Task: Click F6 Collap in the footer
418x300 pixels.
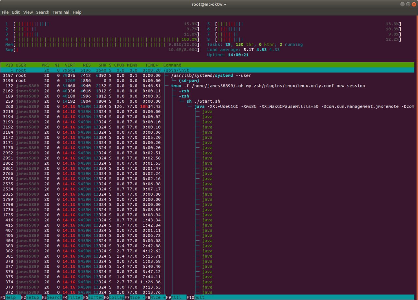Action: (x=114, y=297)
